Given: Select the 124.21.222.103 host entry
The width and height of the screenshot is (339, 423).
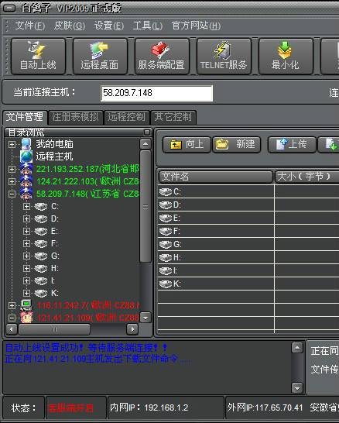Looking at the screenshot, I should coord(87,181).
